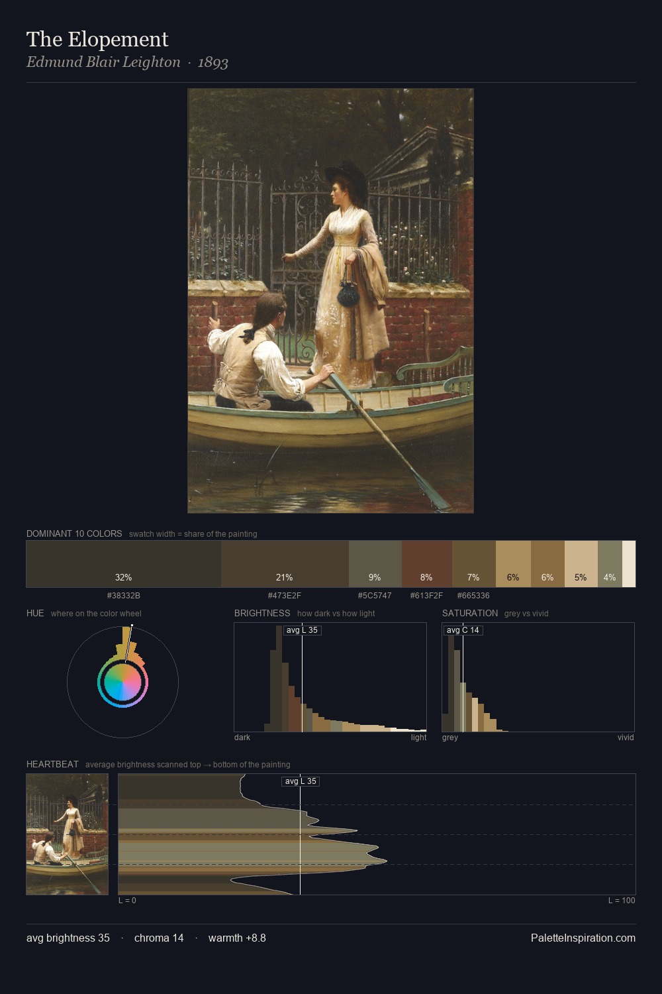Viewport: 662px width, 994px height.
Task: Click the artist line 'Edmund Blair Leighton · 1893'
Action: click(127, 62)
